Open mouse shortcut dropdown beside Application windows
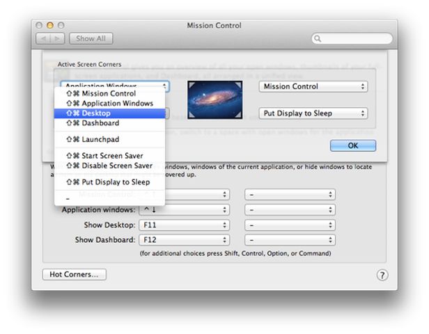Screen dimensions: 429x334 (x=290, y=210)
